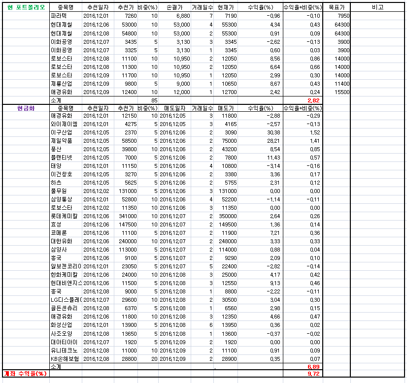
Task: Select the stock name cell '효성'
Action: [x=56, y=224]
